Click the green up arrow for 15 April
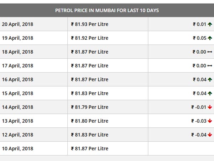Screen dimensions: 214x161 (x=210, y=93)
